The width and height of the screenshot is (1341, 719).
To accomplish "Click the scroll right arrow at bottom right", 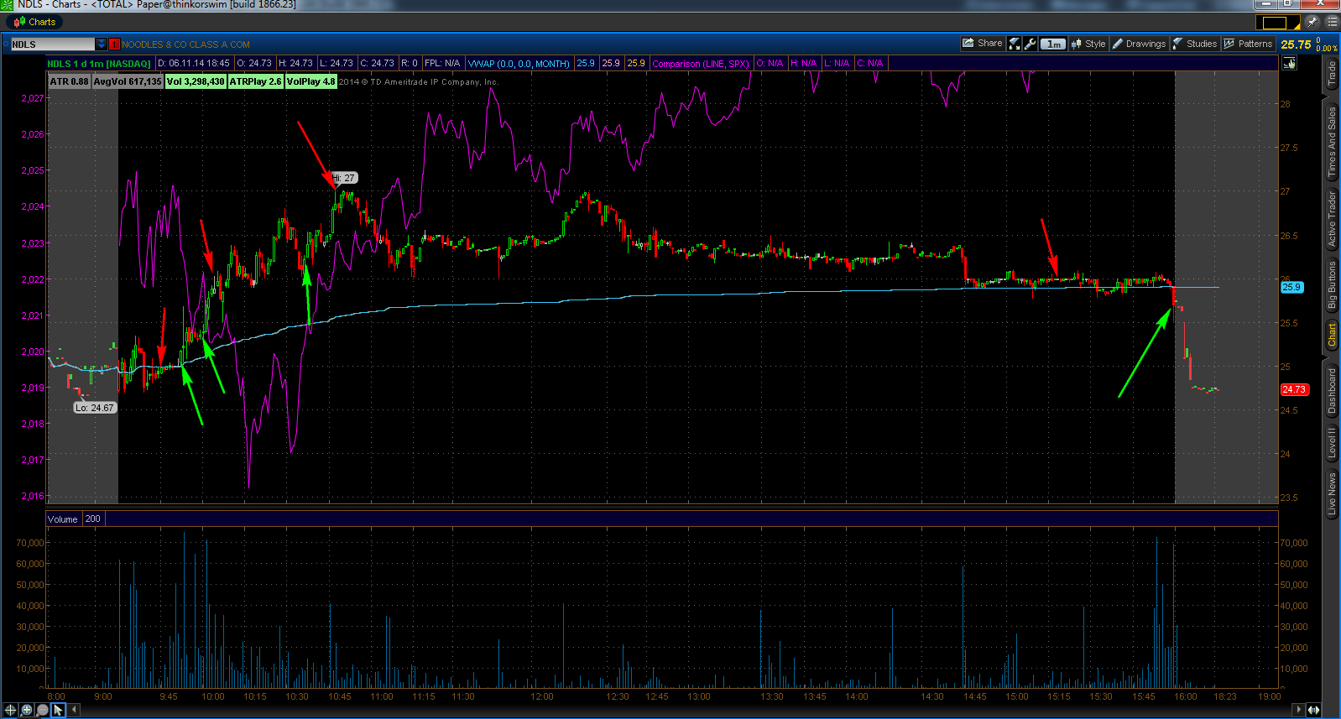I will point(1300,710).
